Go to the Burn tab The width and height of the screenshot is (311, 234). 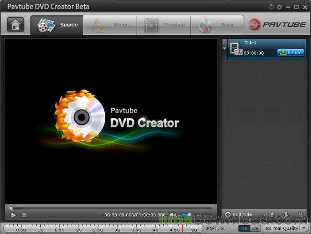[217, 25]
